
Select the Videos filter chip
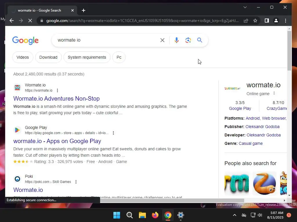pos(23,57)
